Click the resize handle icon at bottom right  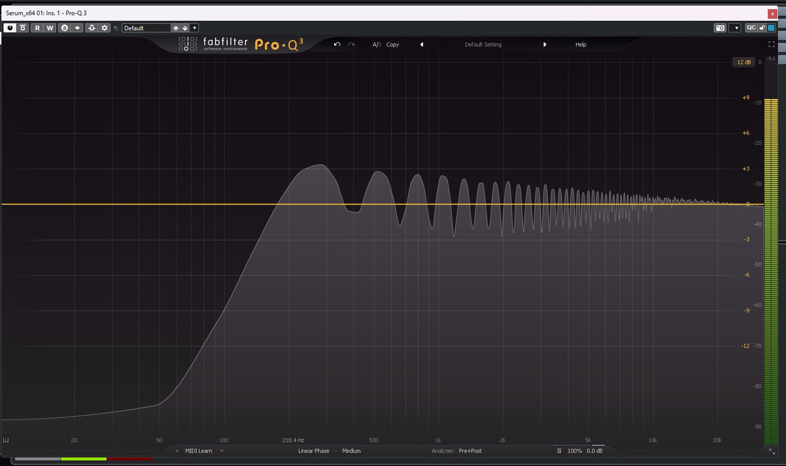point(772,451)
